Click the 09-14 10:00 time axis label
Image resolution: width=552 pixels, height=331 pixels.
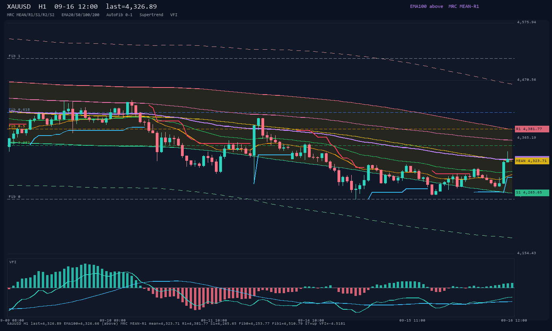pos(311,320)
